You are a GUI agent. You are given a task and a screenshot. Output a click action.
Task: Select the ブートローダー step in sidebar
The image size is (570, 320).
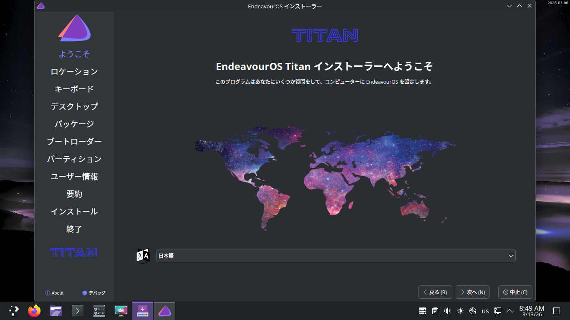[74, 142]
